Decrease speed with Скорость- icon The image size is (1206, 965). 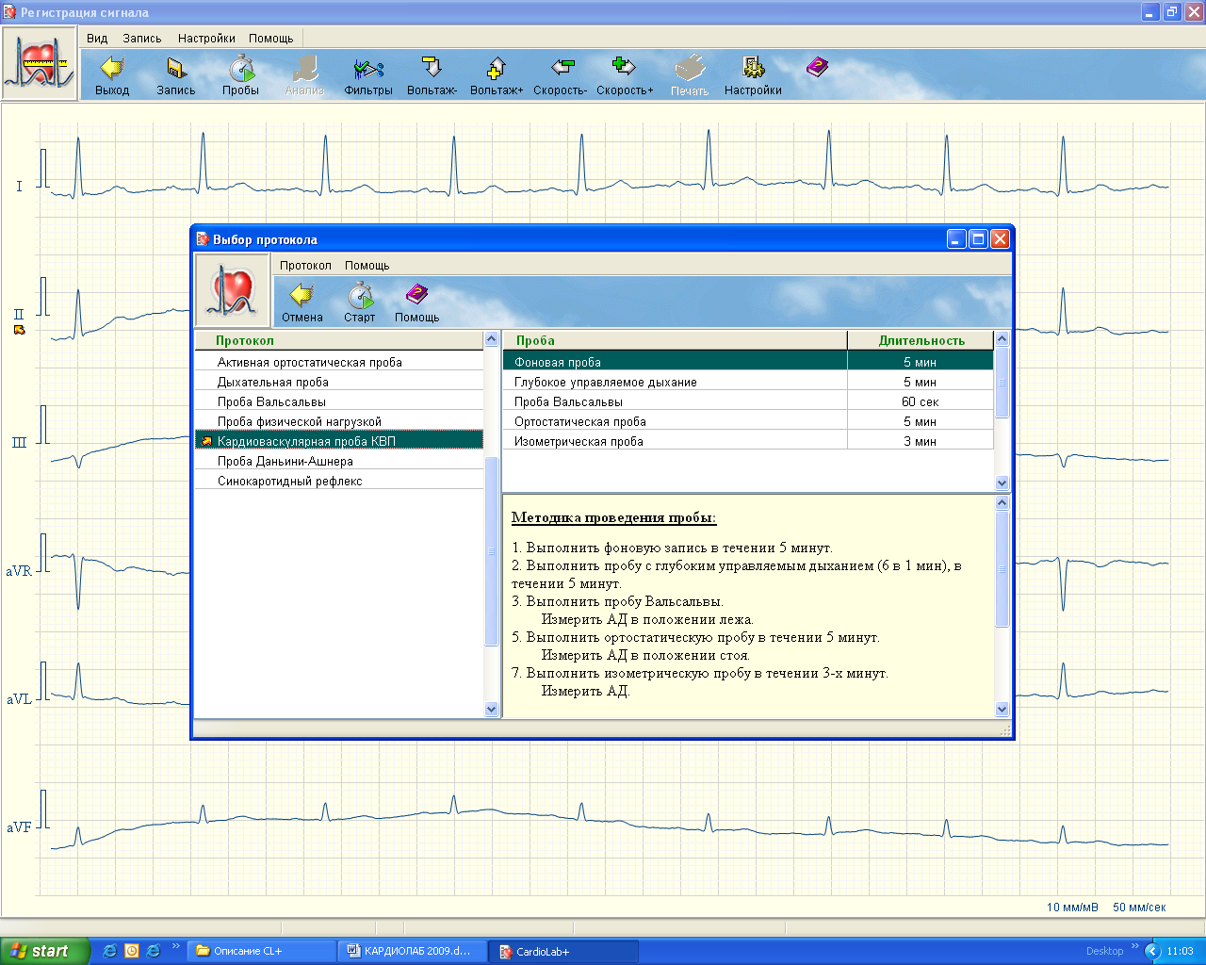(561, 70)
